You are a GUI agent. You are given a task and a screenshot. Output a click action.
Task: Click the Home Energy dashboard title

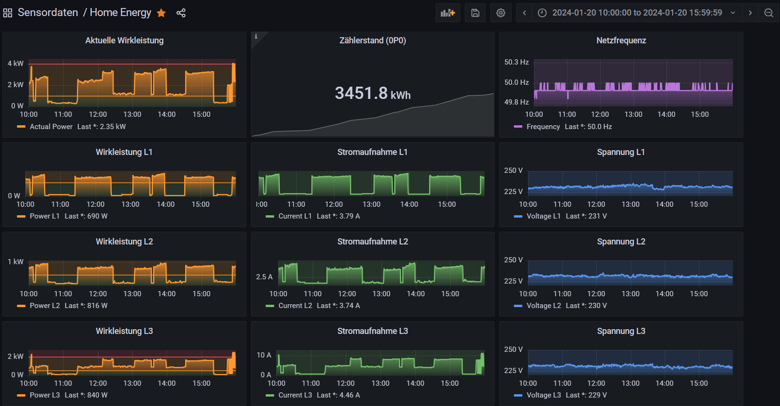[121, 12]
